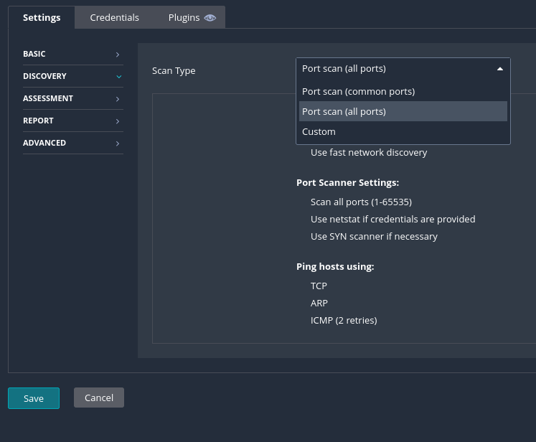Expand the ADVANCED section arrow
This screenshot has width=536, height=442.
coord(118,144)
